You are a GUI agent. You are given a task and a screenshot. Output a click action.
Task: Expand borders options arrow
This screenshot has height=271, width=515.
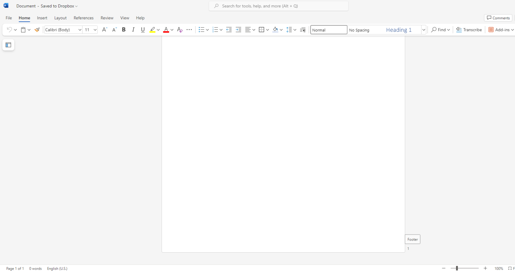click(x=268, y=30)
